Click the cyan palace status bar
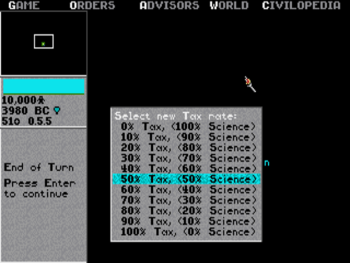Screen dimensions: 350x263 (x=44, y=86)
